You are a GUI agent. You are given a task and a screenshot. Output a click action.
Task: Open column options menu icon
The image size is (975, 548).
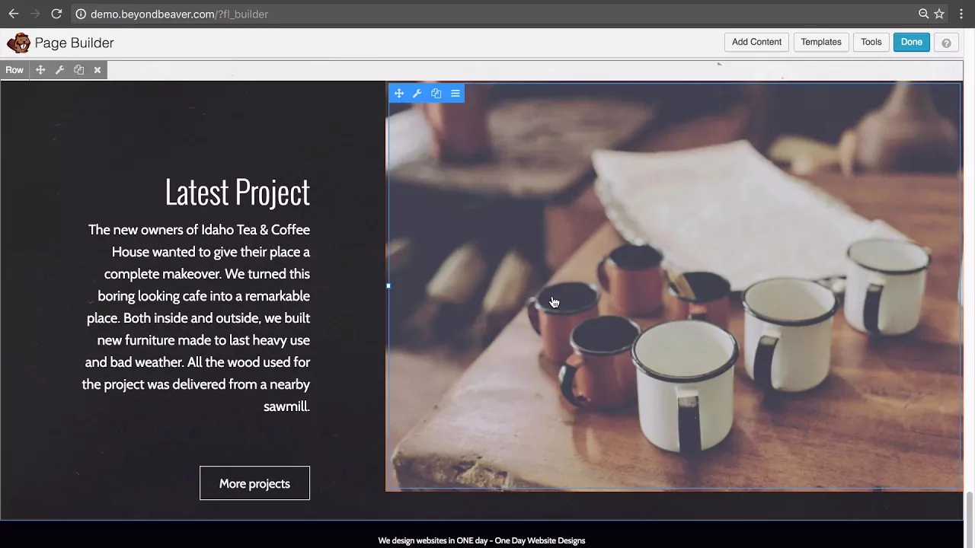click(x=456, y=94)
